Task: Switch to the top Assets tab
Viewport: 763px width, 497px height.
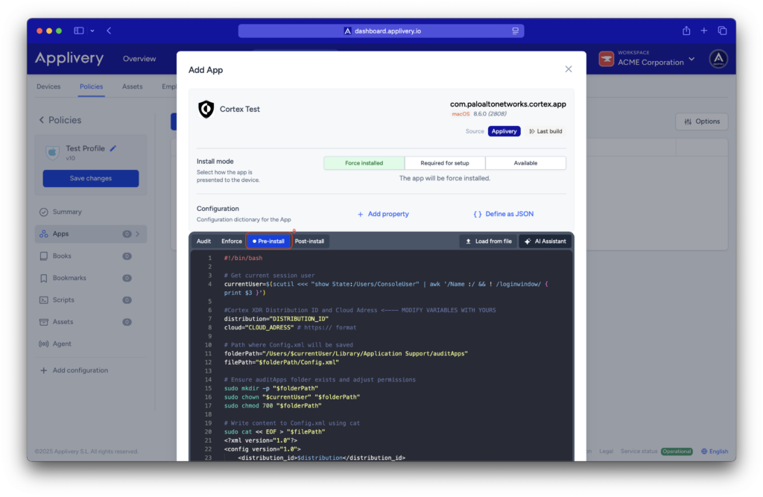Action: 133,86
